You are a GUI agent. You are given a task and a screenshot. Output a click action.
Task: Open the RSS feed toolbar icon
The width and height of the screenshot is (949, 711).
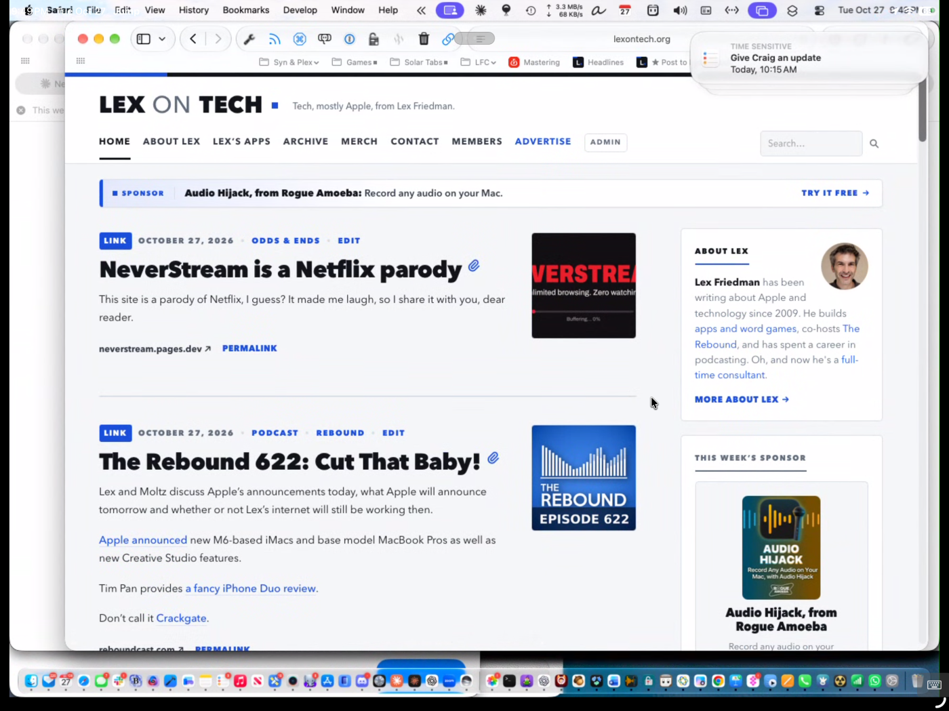coord(275,39)
